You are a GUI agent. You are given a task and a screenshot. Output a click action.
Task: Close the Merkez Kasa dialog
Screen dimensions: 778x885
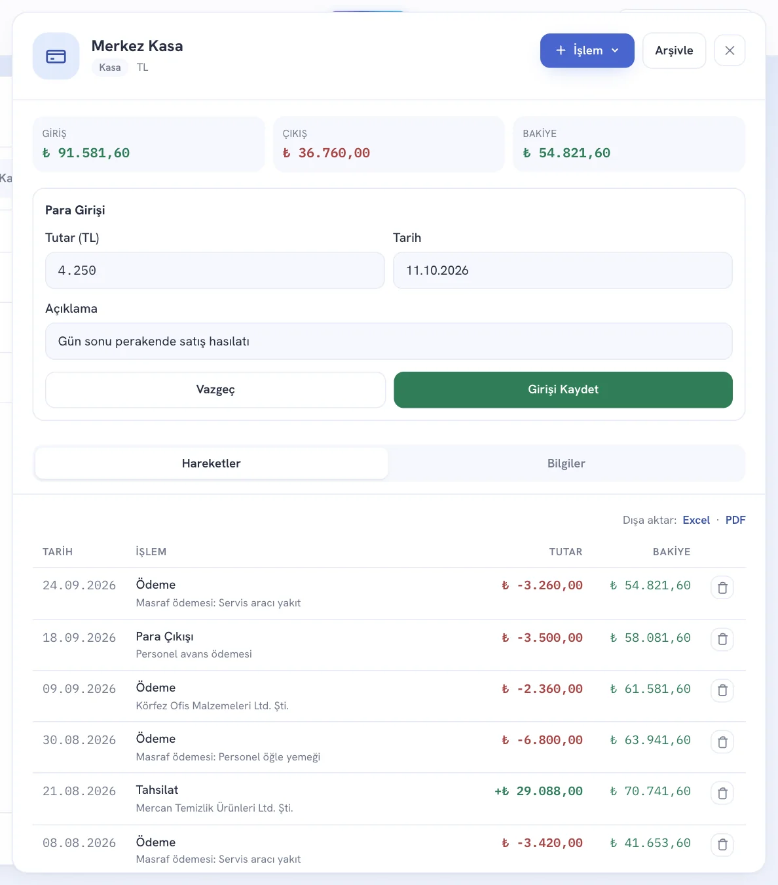pos(730,50)
